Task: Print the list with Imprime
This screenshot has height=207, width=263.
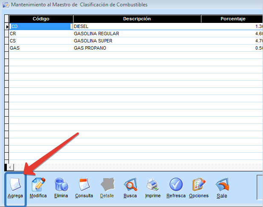Action: [x=153, y=185]
